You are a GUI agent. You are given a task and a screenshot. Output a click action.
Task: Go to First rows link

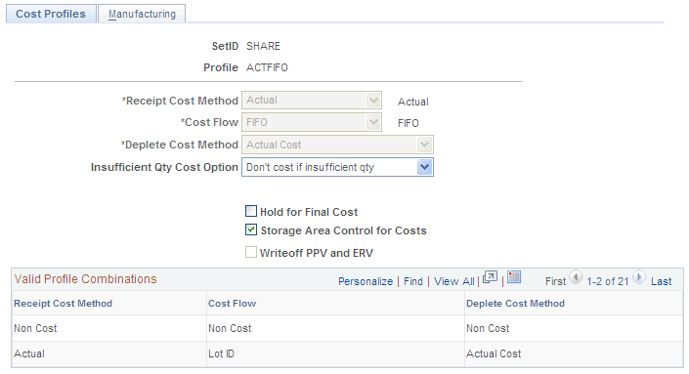[555, 281]
